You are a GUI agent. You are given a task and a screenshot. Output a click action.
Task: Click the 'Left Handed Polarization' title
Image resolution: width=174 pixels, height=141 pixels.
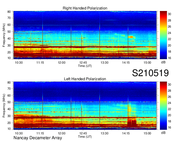(85, 79)
